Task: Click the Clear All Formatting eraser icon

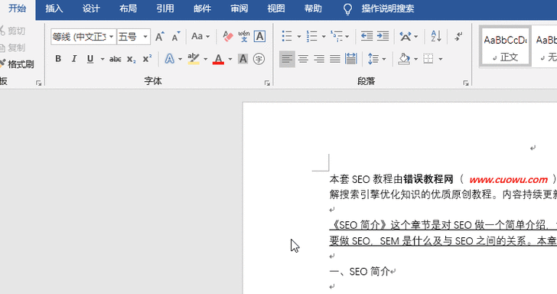Action: click(x=228, y=36)
